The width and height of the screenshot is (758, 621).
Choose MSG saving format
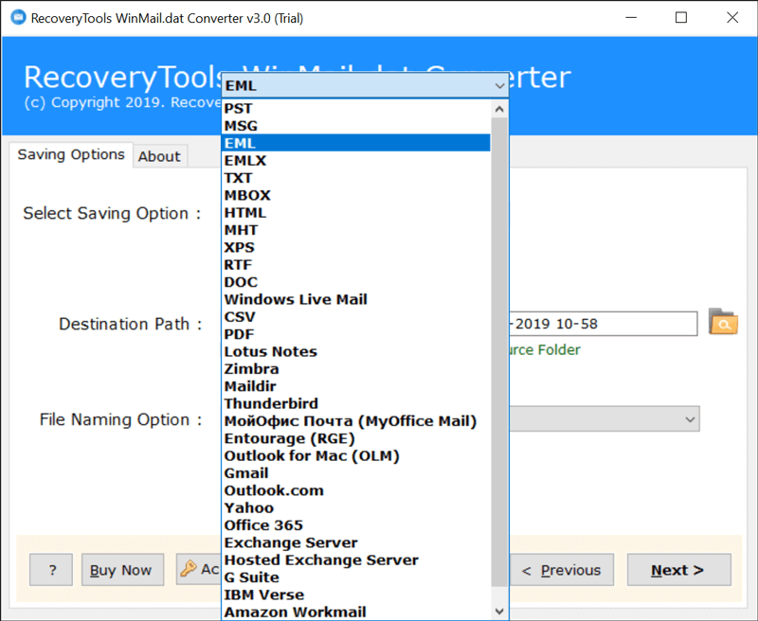coord(356,126)
